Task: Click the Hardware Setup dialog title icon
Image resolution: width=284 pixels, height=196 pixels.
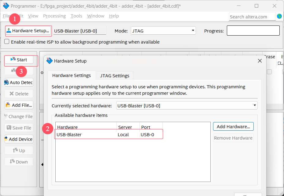Action: pyautogui.click(x=50, y=61)
